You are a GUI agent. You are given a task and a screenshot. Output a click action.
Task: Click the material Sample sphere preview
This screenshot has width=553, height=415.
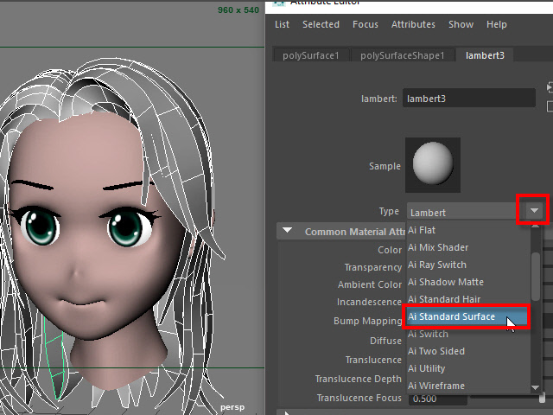[433, 164]
